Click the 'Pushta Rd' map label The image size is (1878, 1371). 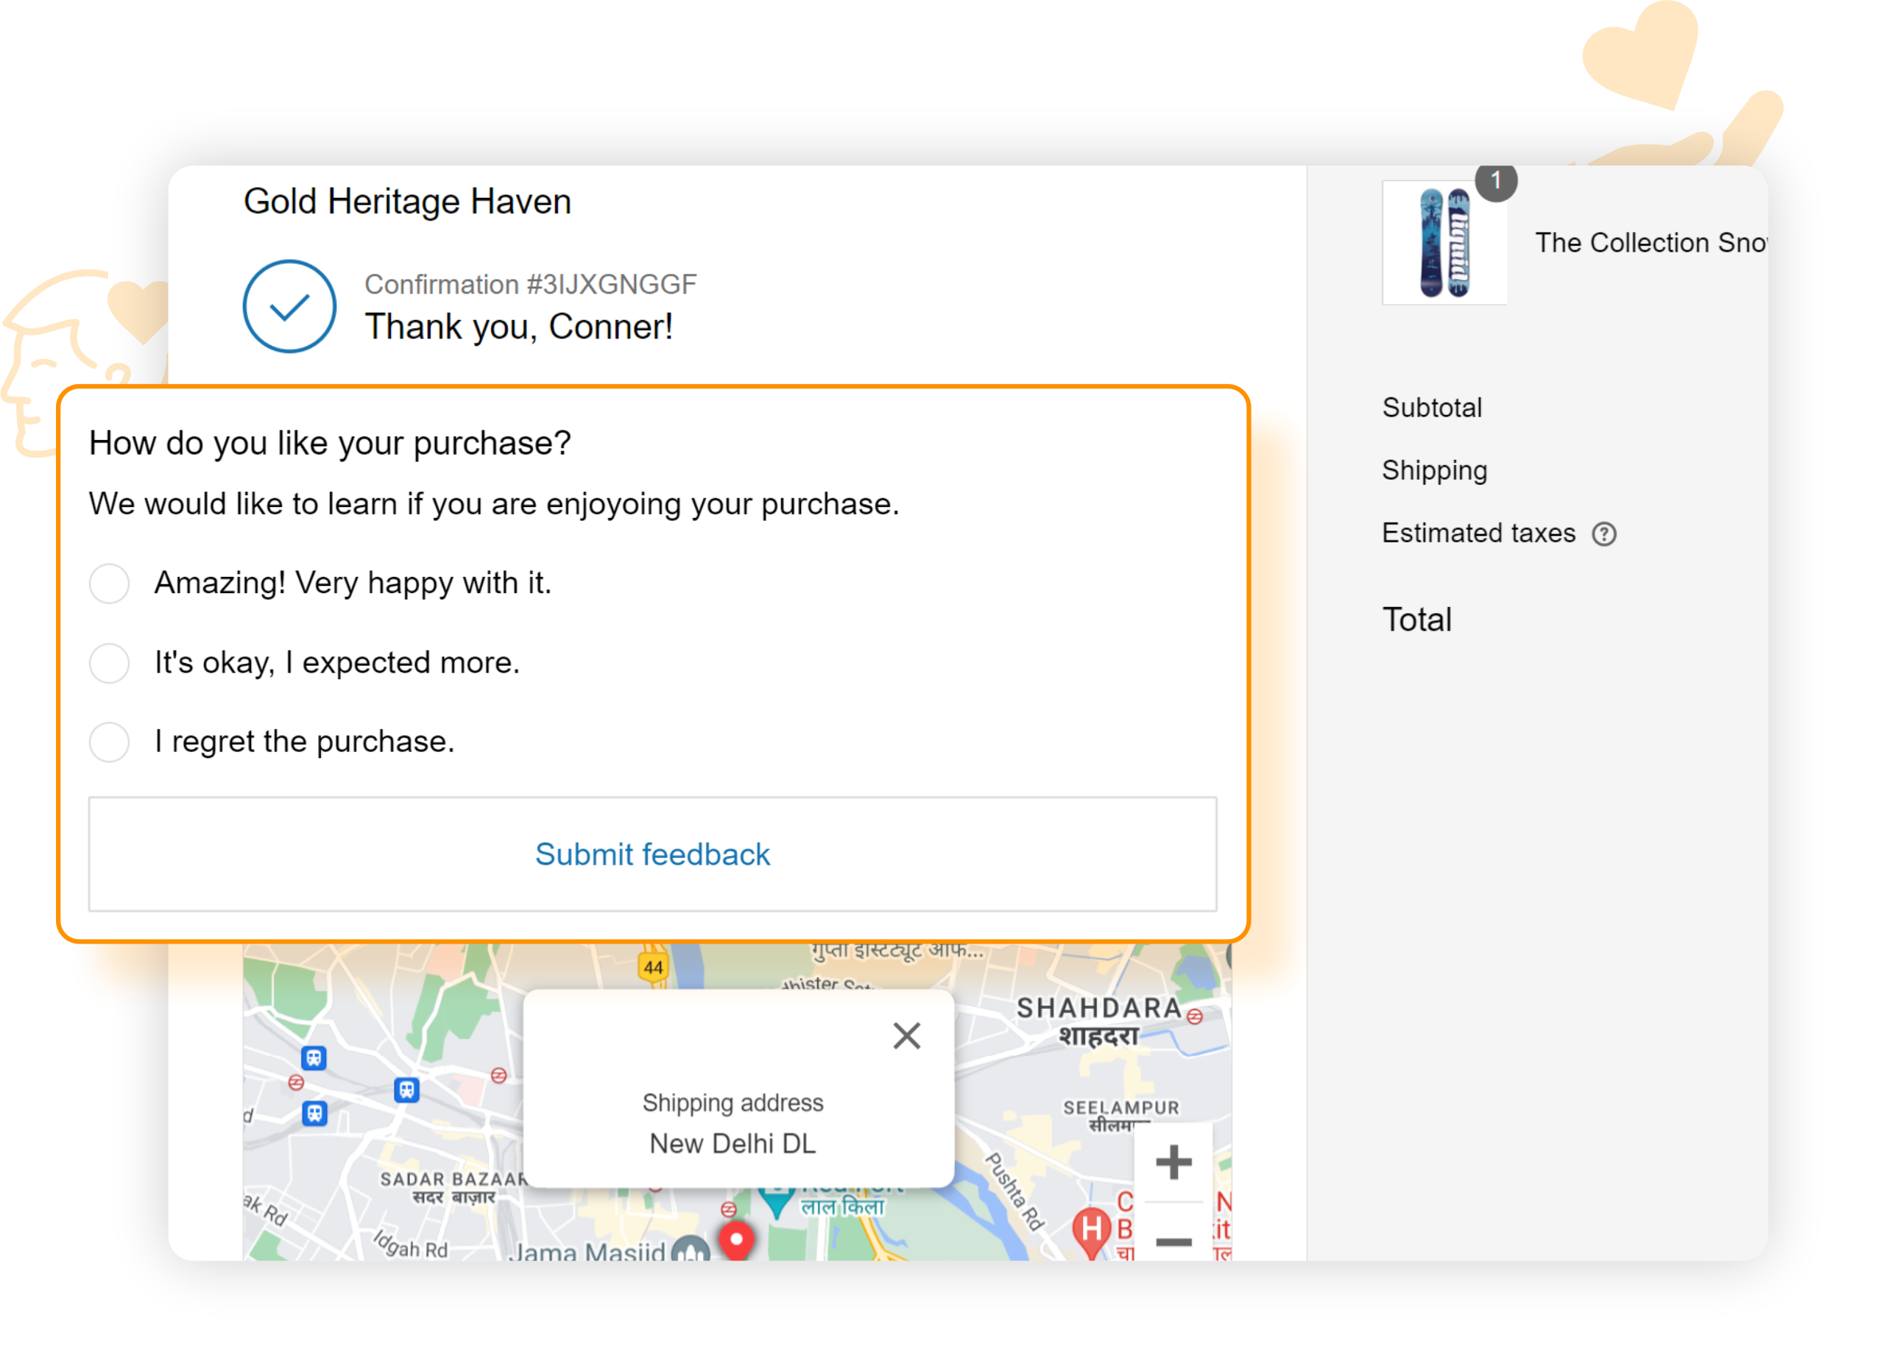tap(1013, 1191)
